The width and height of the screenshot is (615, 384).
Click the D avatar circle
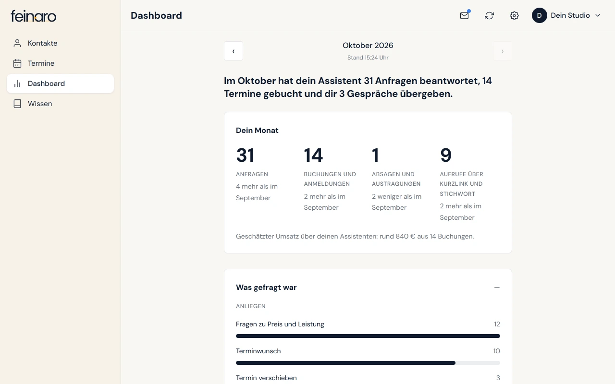[x=539, y=15]
